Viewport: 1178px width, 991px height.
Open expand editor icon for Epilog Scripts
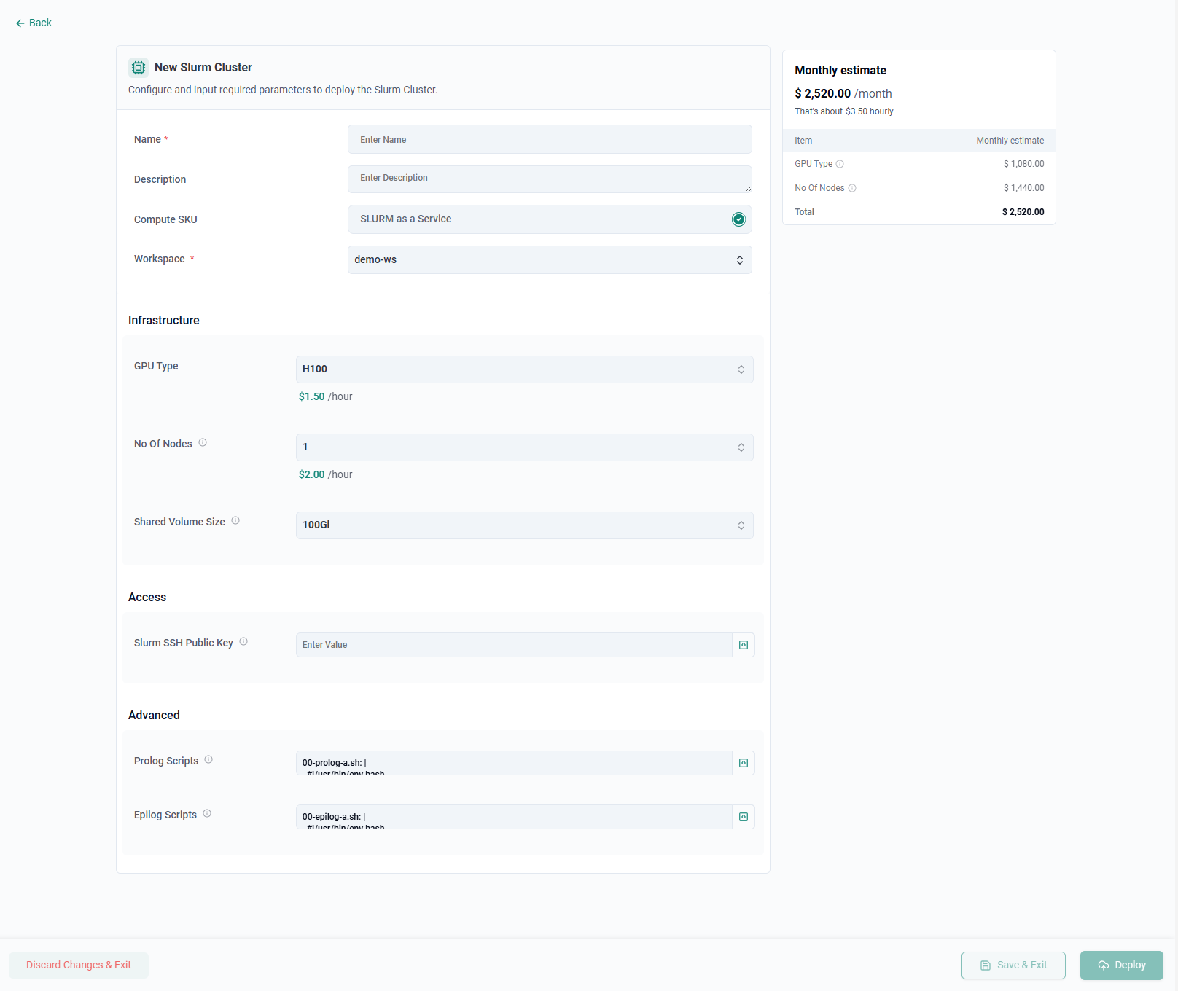(744, 817)
